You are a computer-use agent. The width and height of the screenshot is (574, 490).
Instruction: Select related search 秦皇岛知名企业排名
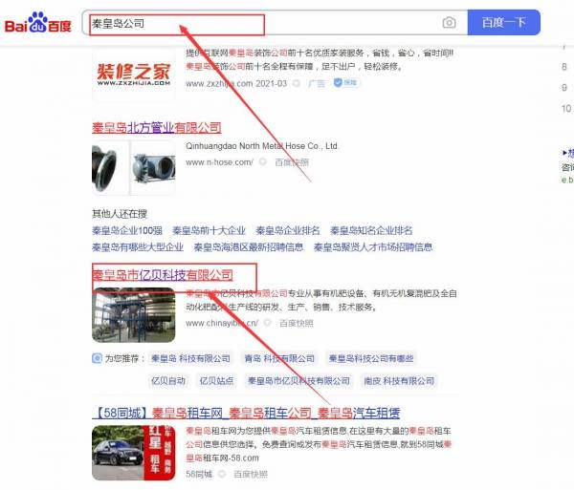[371, 230]
